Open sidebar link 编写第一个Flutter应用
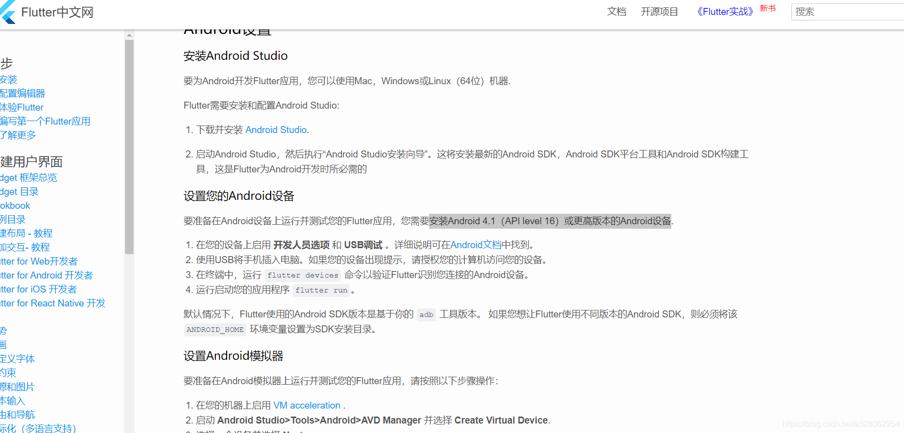The image size is (904, 433). coord(45,121)
